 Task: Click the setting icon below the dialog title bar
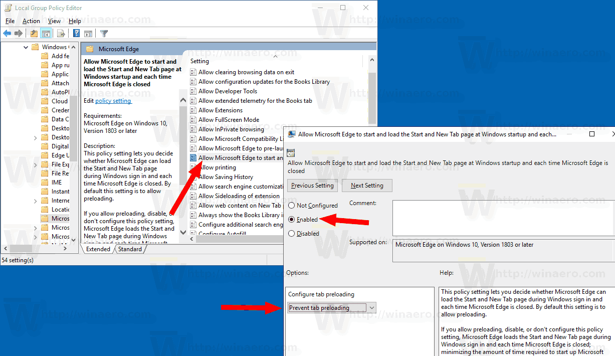[x=291, y=153]
